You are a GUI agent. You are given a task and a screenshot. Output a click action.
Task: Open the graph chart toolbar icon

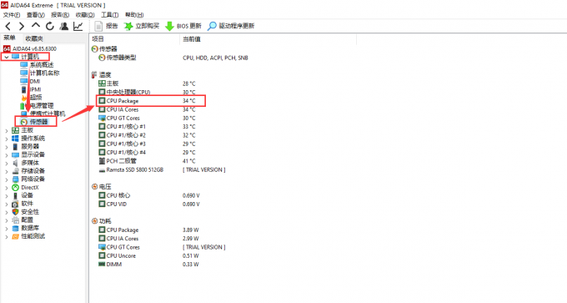[78, 26]
